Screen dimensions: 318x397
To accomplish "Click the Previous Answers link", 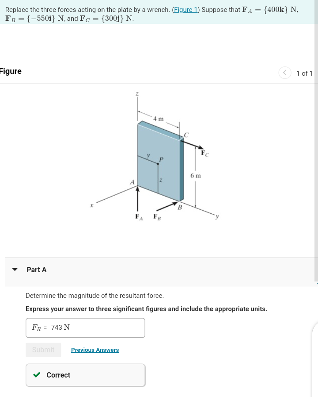I will (95, 350).
